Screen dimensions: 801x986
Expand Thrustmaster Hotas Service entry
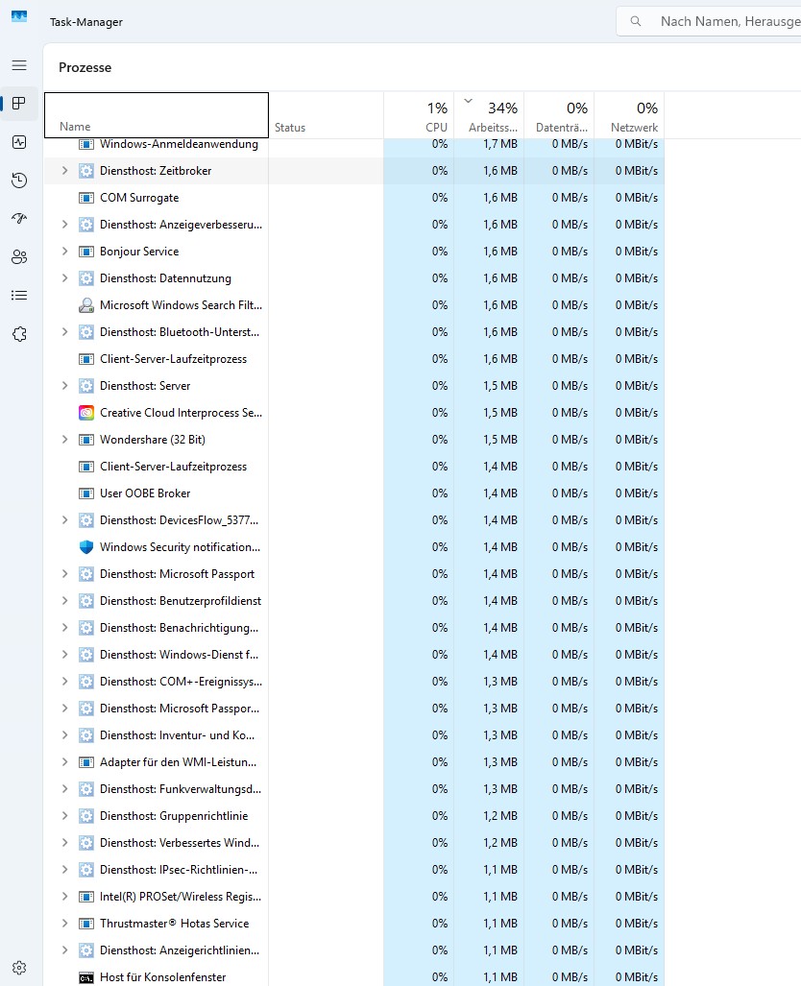pyautogui.click(x=64, y=924)
